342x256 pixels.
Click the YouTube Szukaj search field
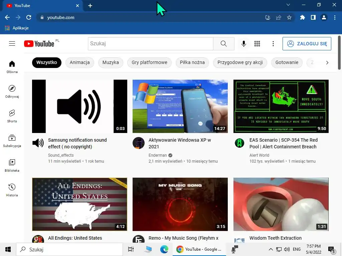click(x=151, y=44)
